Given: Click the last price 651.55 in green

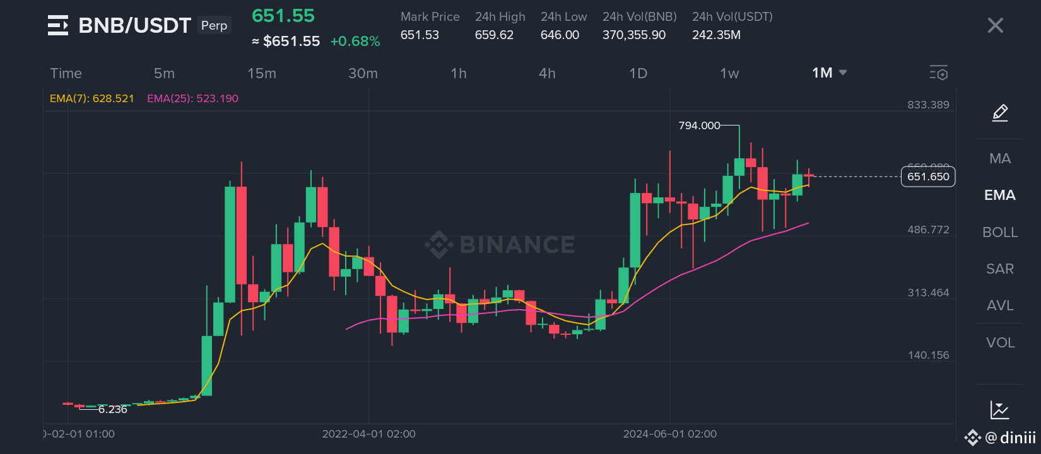Looking at the screenshot, I should tap(283, 16).
